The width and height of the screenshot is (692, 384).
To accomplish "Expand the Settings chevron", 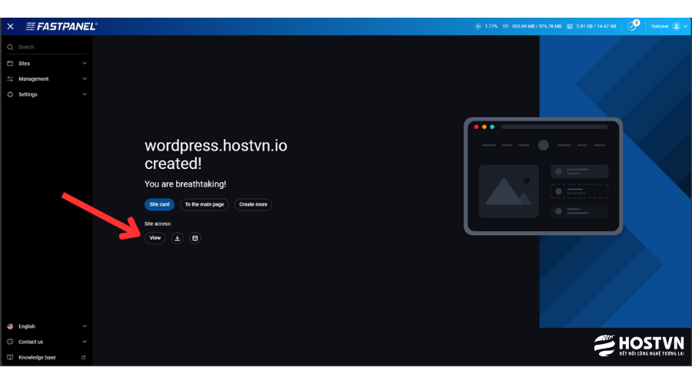I will 85,94.
